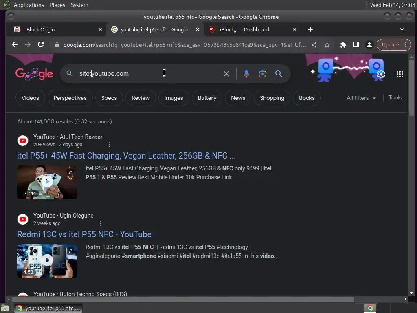Start a voice search with microphone
417x313 pixels.
[246, 74]
